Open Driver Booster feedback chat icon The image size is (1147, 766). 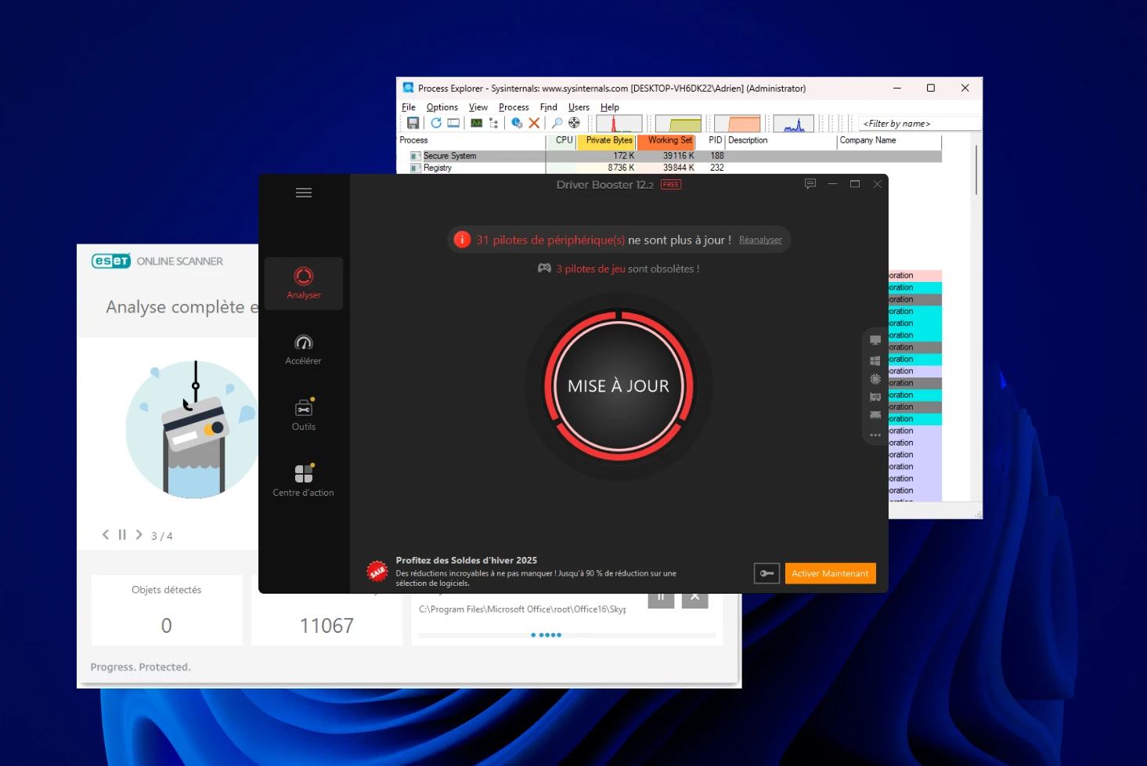pyautogui.click(x=810, y=184)
